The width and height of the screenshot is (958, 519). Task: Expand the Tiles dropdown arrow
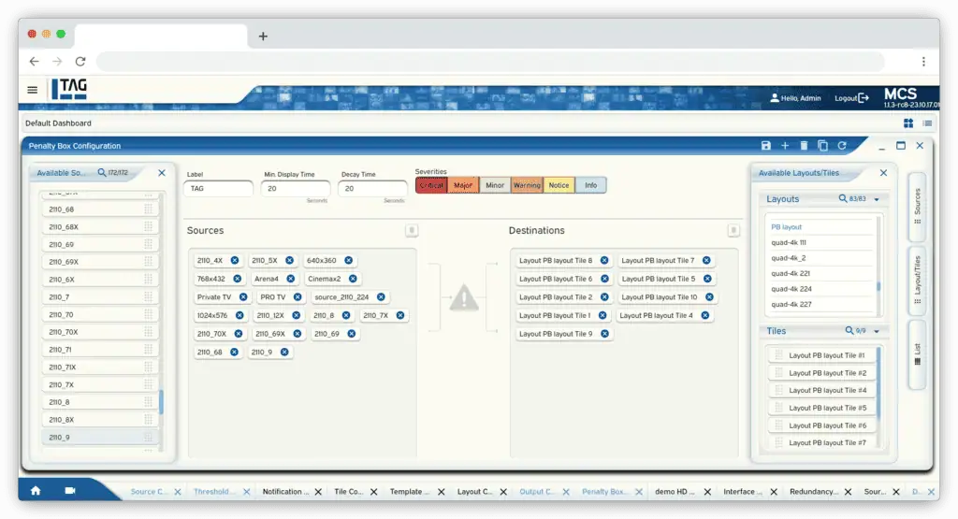877,331
